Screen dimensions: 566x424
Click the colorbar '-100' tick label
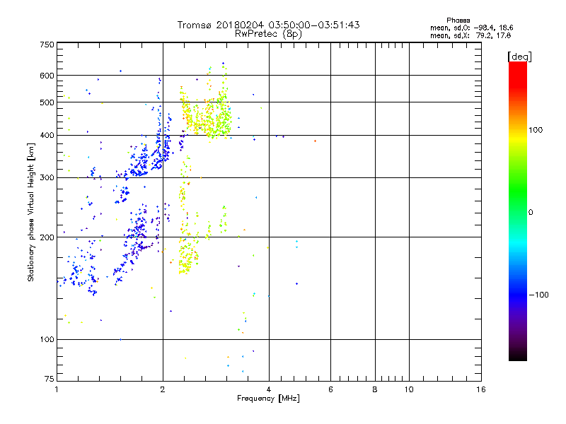(x=539, y=295)
